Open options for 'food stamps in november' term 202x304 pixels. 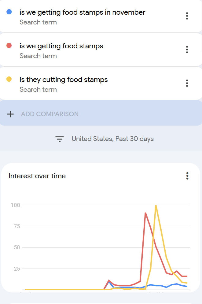click(187, 16)
